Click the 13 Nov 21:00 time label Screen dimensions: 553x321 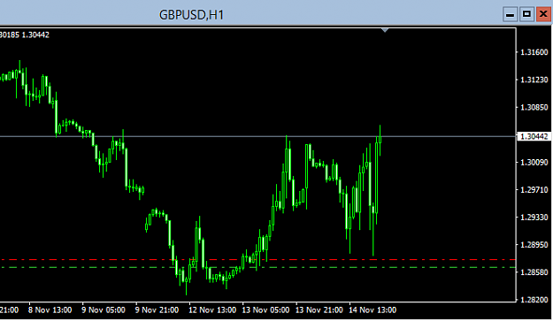point(319,310)
